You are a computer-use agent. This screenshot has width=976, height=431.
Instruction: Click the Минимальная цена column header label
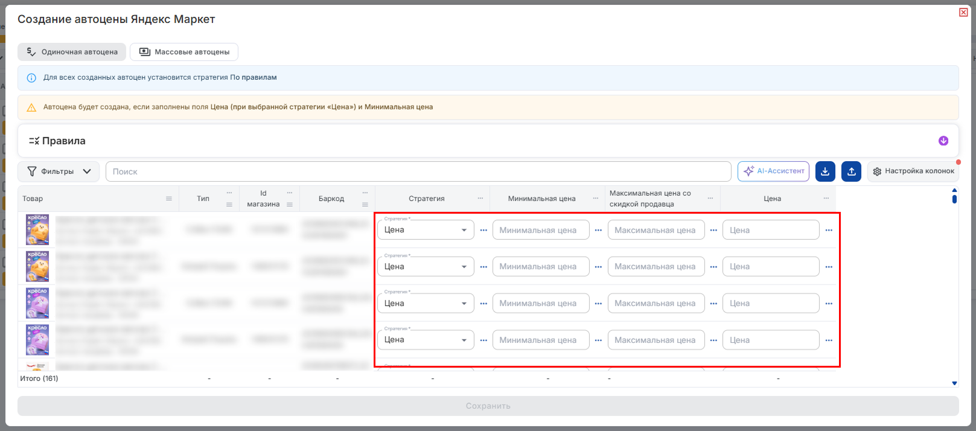tap(542, 199)
